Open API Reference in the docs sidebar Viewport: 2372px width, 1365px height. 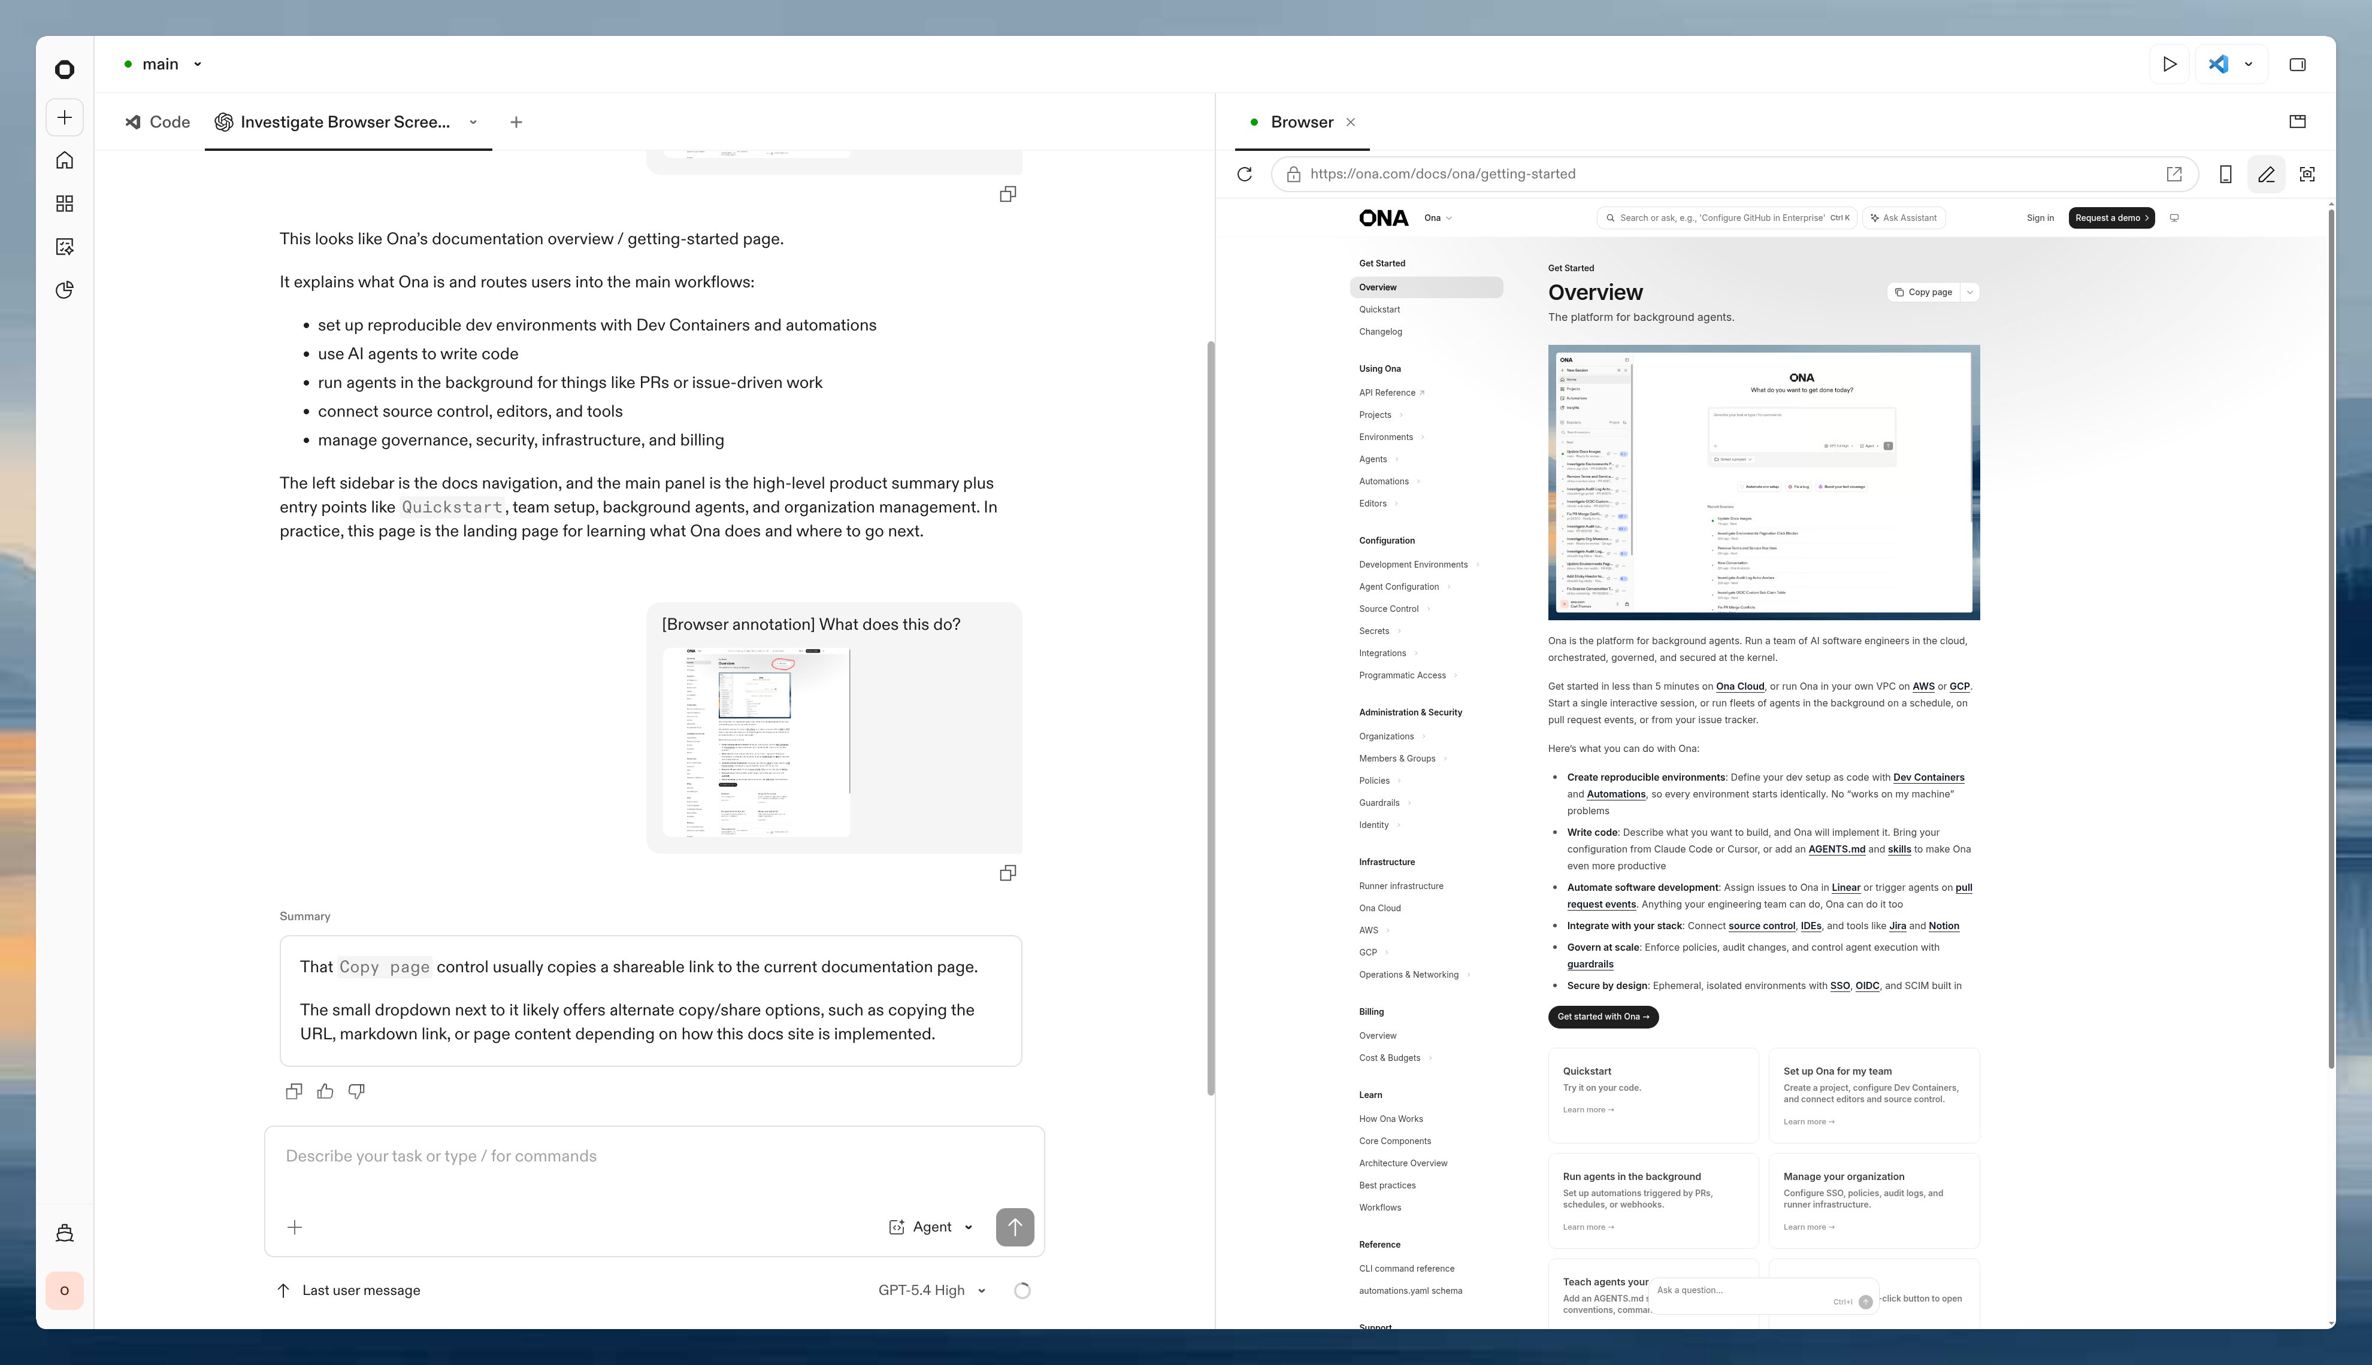pyautogui.click(x=1391, y=393)
